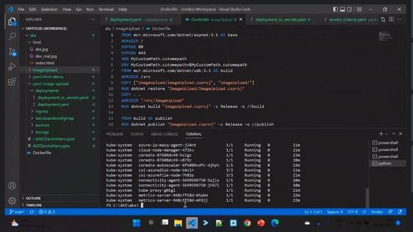The width and height of the screenshot is (413, 232).
Task: Open the Dockerfile in the explorer tree
Action: click(60, 153)
